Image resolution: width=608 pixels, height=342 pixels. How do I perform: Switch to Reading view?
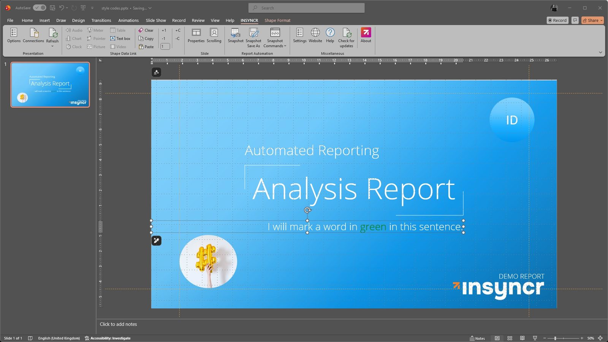[522, 338]
